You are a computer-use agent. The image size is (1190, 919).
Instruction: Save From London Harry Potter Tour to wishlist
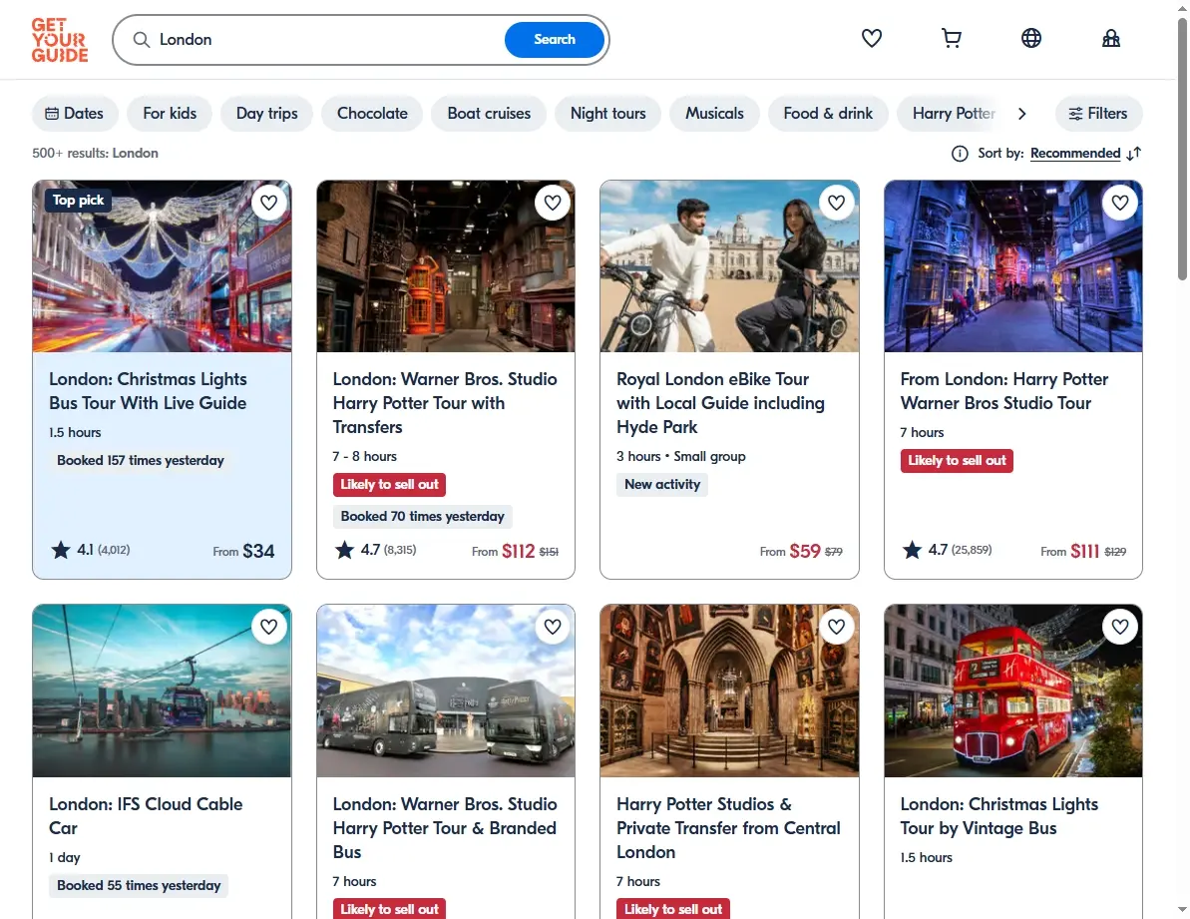point(1120,203)
